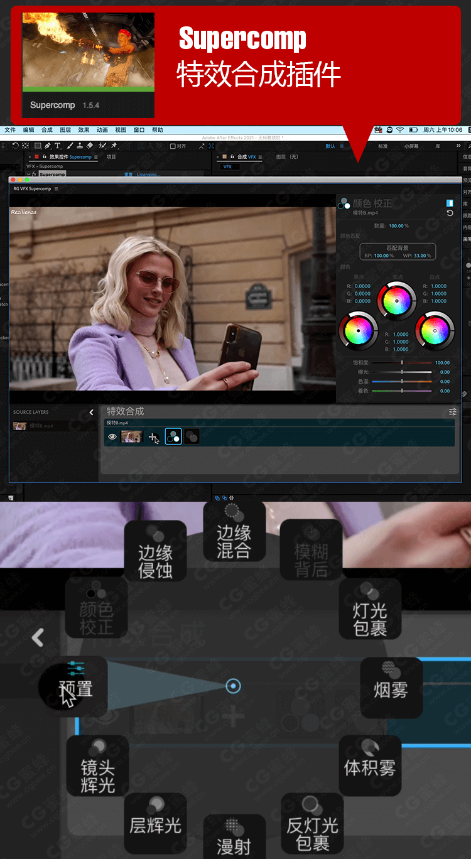The height and width of the screenshot is (859, 471).
Task: Click the 黑点 (black point) color wheel
Action: [x=359, y=330]
